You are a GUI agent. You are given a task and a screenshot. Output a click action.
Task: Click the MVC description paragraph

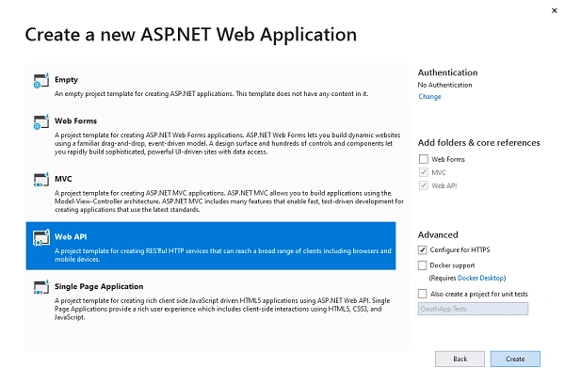(x=229, y=201)
